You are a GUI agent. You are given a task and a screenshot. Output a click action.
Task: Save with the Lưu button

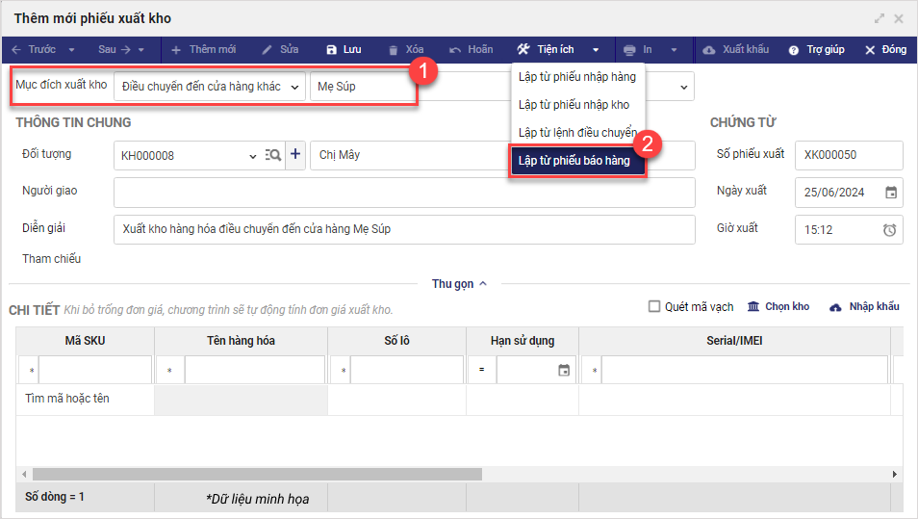point(344,50)
